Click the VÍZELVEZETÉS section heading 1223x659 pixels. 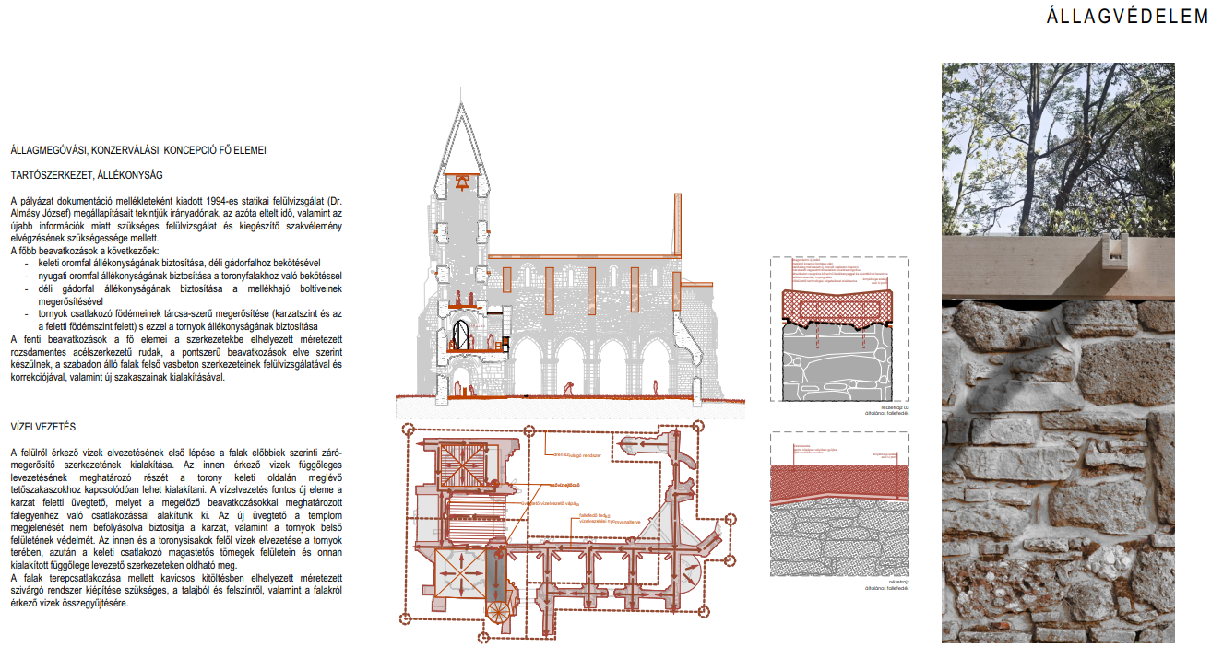pos(42,427)
